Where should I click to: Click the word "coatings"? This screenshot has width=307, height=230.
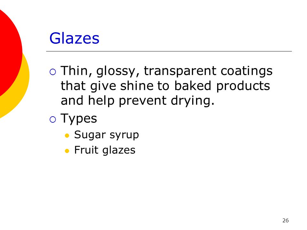tap(247, 71)
